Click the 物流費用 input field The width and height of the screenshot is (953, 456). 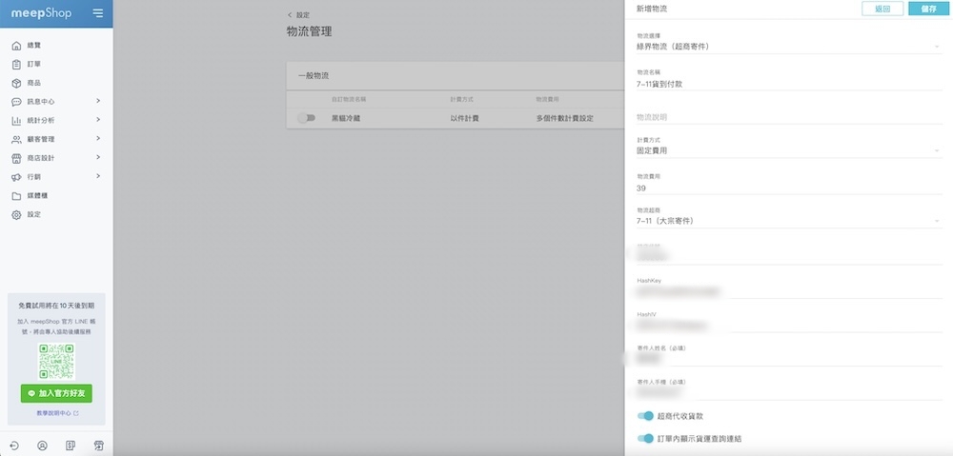[787, 188]
